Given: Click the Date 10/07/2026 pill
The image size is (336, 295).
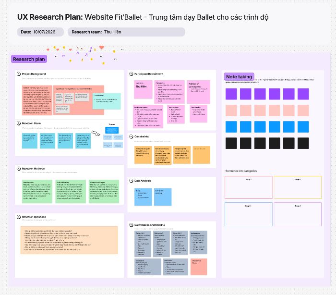Looking at the screenshot, I should [x=40, y=32].
